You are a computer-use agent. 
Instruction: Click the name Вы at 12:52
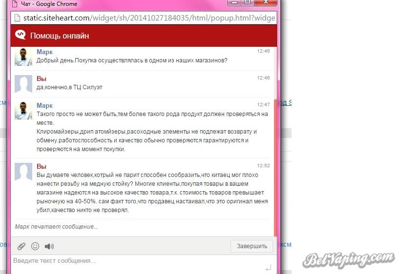coord(42,166)
